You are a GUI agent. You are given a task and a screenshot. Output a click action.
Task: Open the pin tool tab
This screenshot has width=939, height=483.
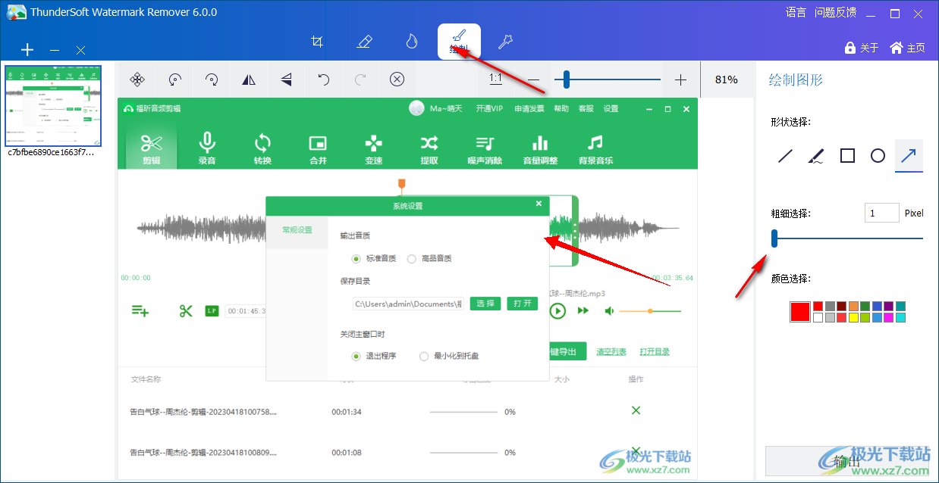click(x=505, y=42)
